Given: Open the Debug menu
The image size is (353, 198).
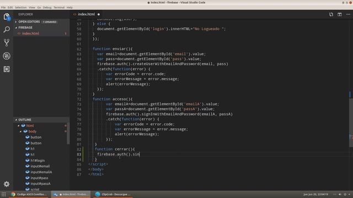Looking at the screenshot, I should click(47, 7).
